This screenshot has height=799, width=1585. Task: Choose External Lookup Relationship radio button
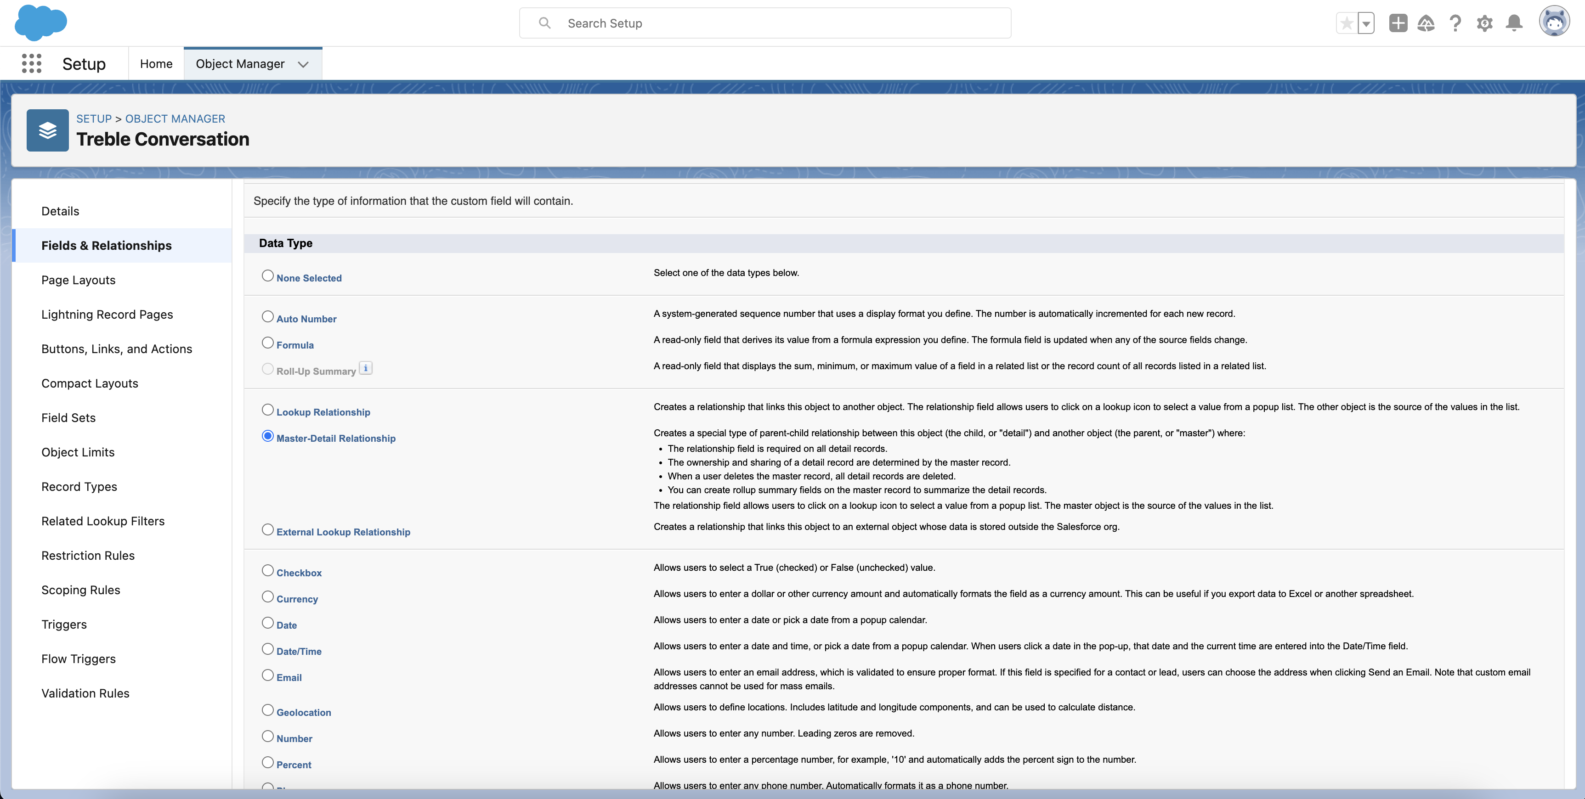coord(268,529)
